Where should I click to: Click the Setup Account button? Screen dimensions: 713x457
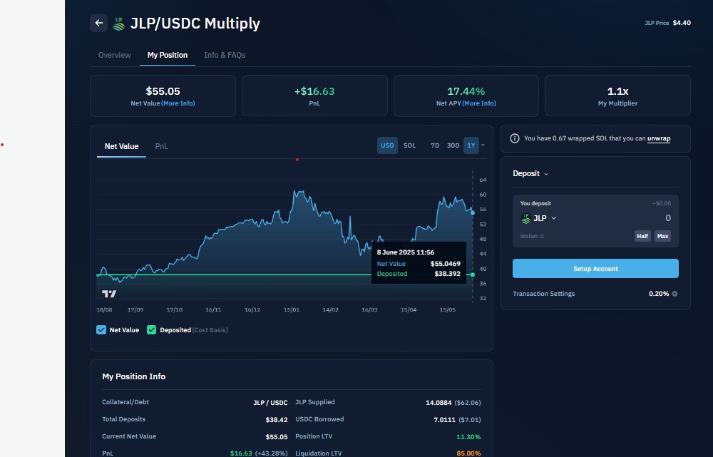(595, 269)
